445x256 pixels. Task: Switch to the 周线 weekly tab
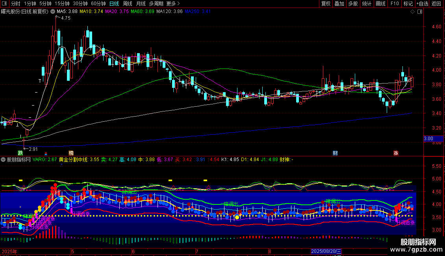[128, 4]
